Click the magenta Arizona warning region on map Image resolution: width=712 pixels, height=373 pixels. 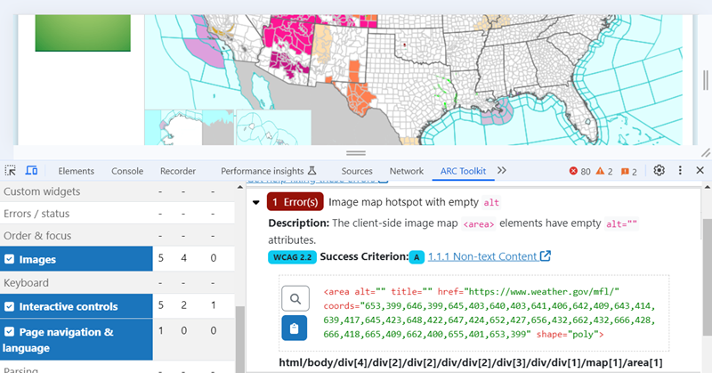click(290, 63)
